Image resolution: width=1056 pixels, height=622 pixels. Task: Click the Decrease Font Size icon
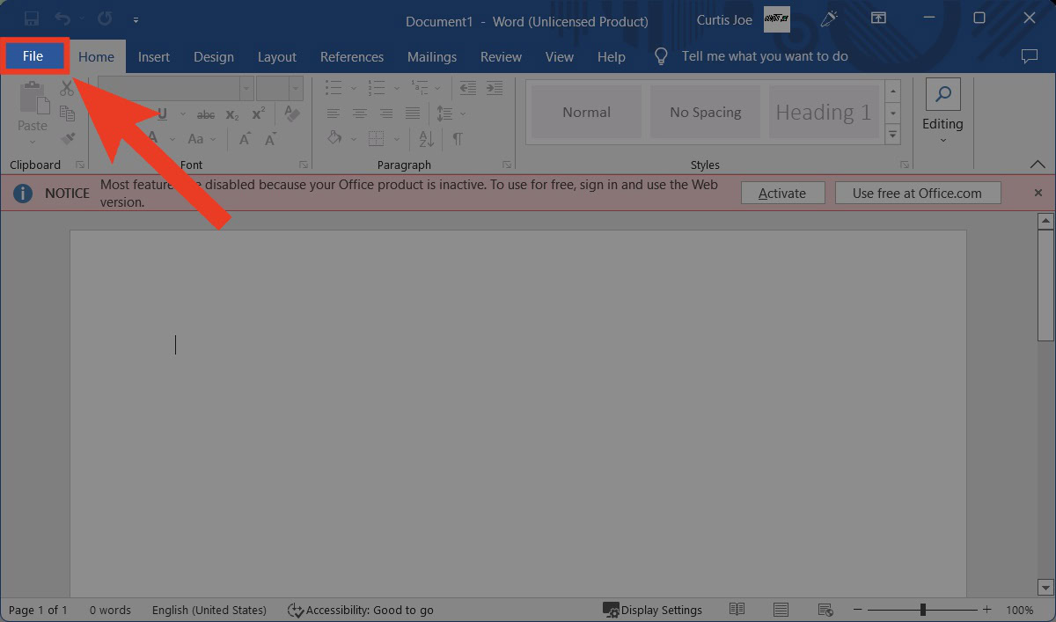271,139
